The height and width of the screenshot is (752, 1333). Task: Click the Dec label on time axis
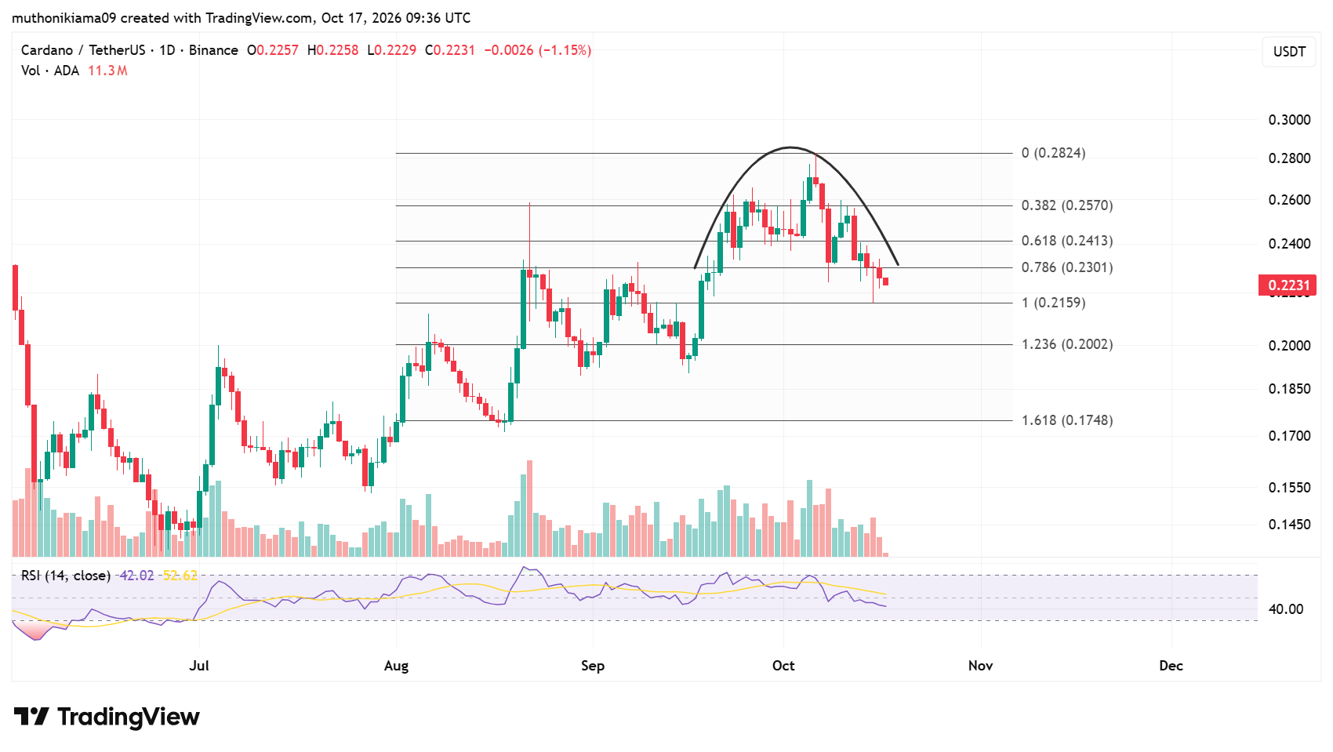(1171, 666)
